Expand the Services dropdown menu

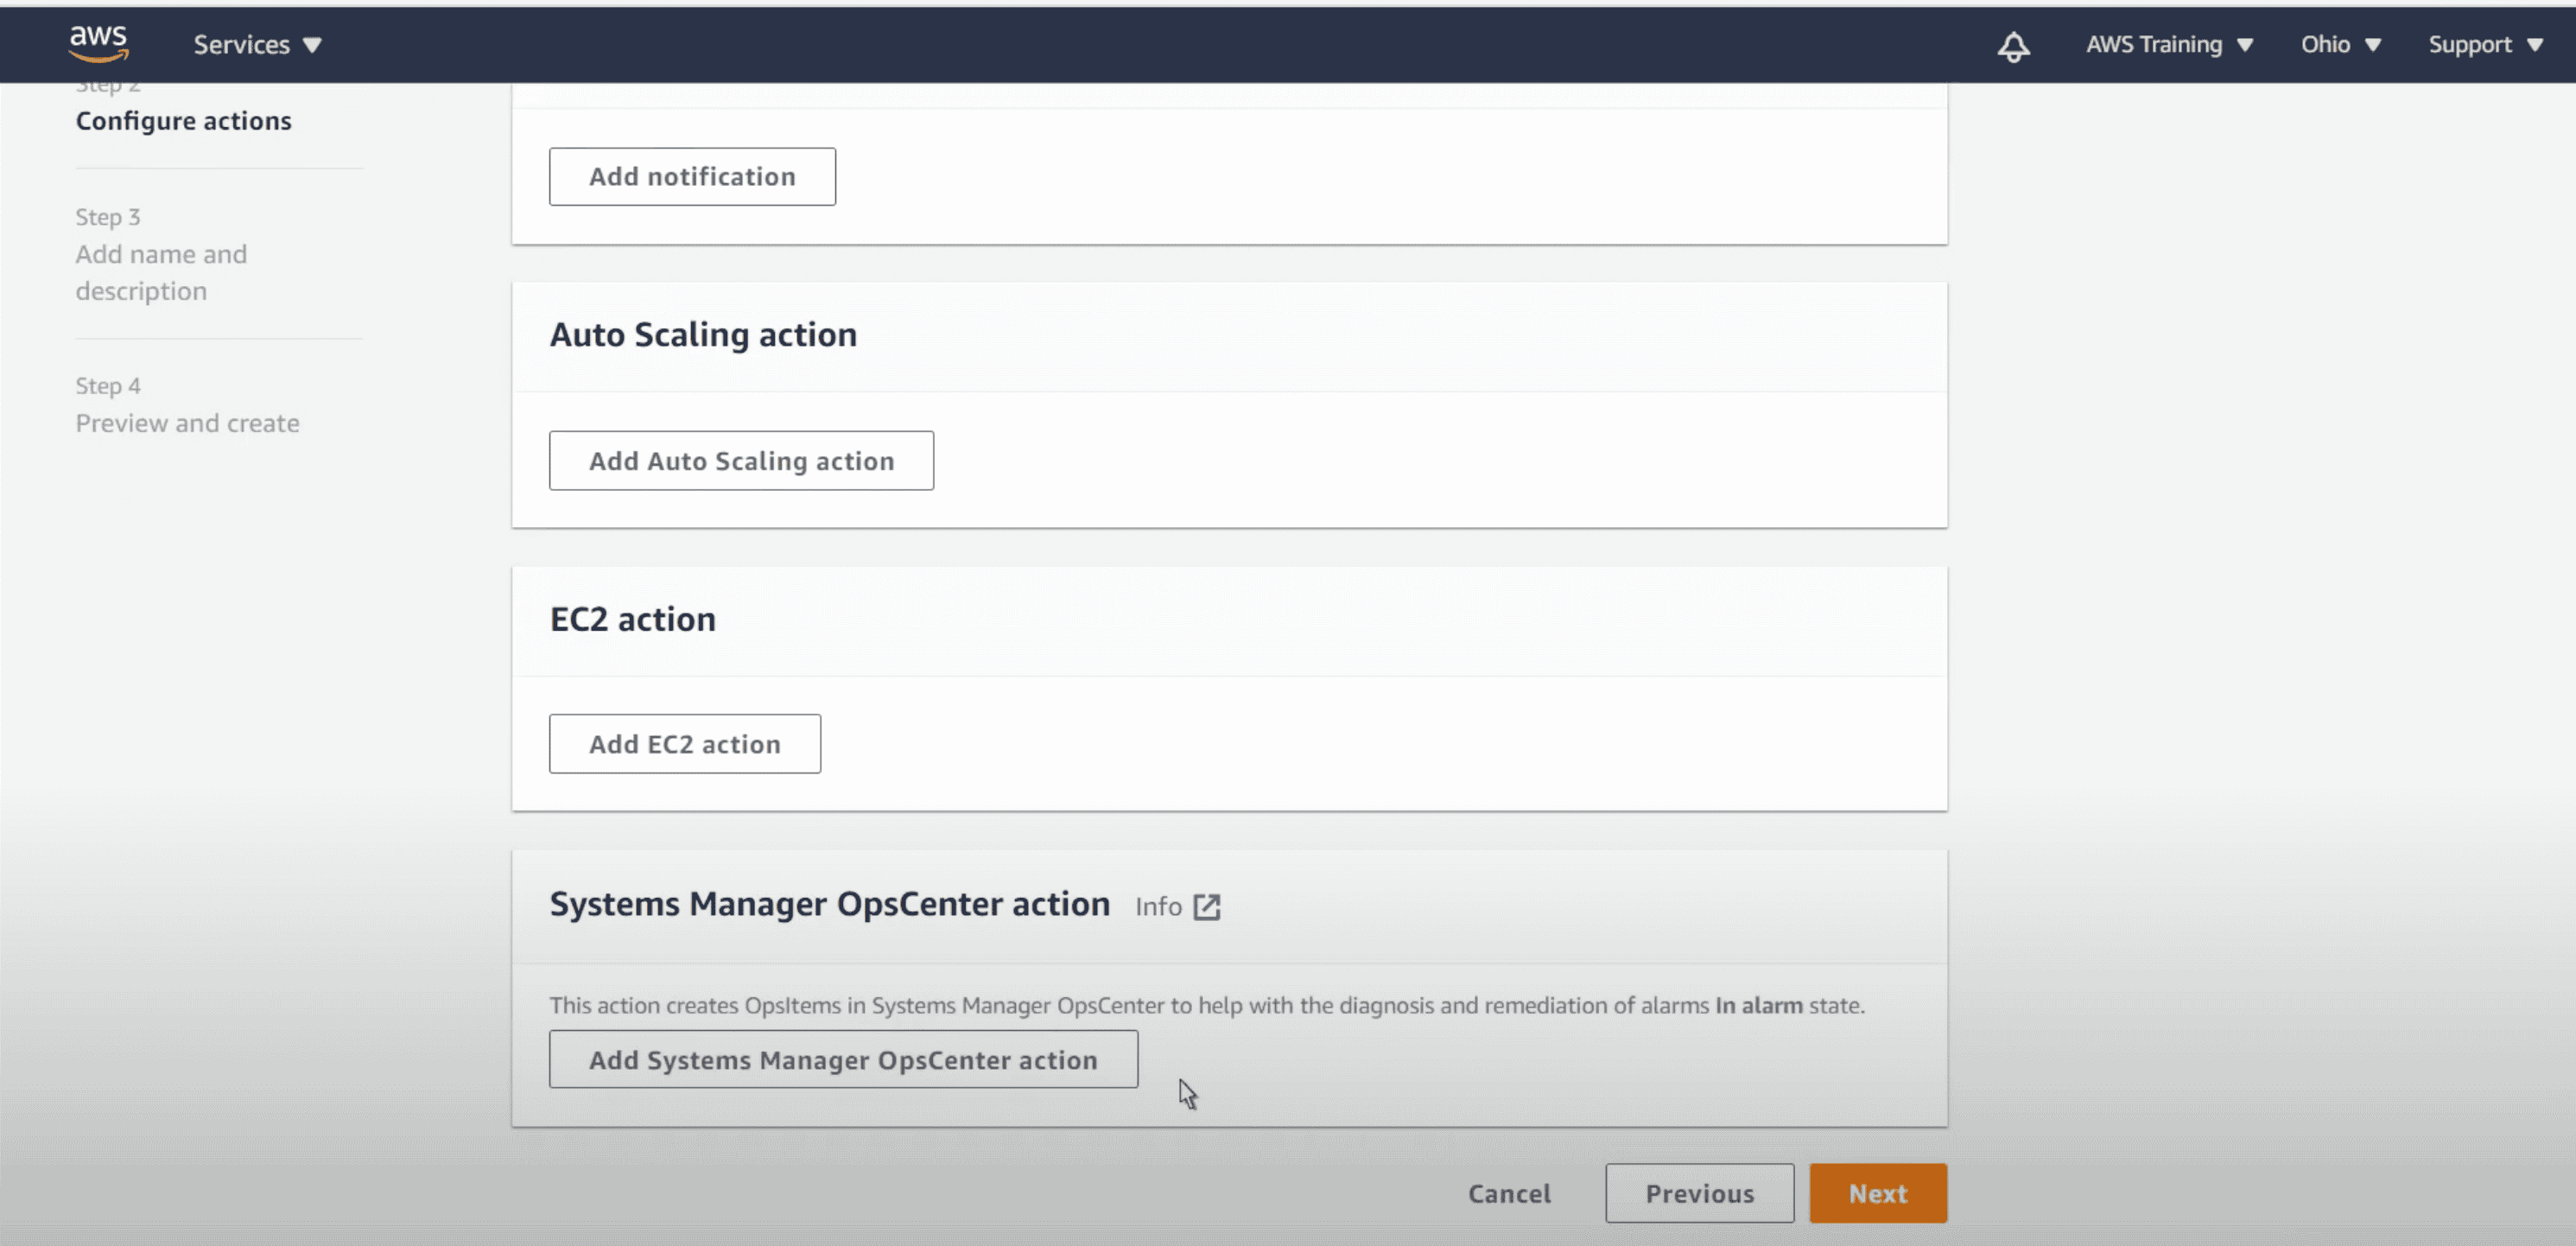click(x=257, y=45)
